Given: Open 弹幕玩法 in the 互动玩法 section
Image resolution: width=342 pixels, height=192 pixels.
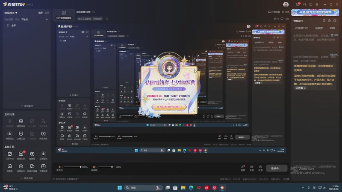Looking at the screenshot, I should [9, 135].
